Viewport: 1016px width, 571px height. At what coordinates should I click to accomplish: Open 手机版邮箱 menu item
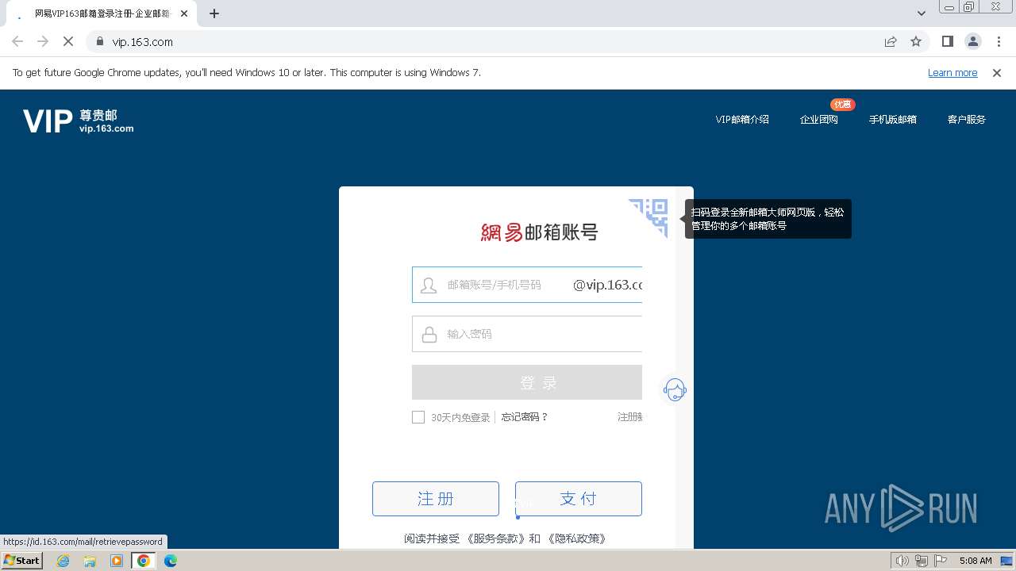point(893,120)
